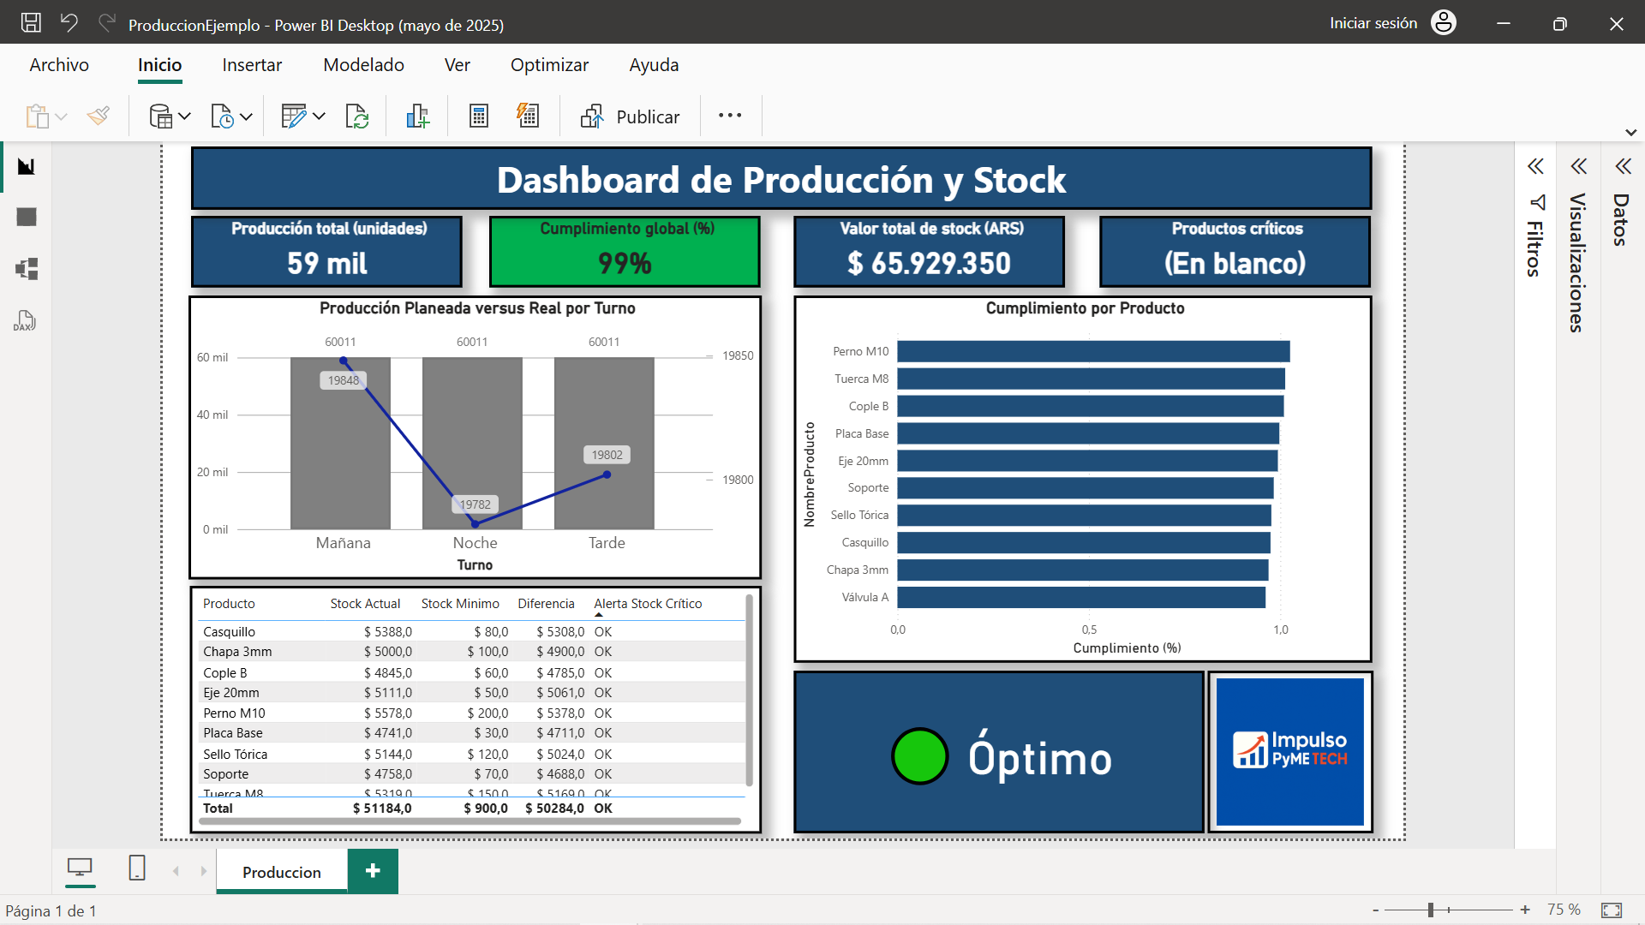This screenshot has width=1645, height=925.
Task: Undo the last action
Action: tap(69, 23)
